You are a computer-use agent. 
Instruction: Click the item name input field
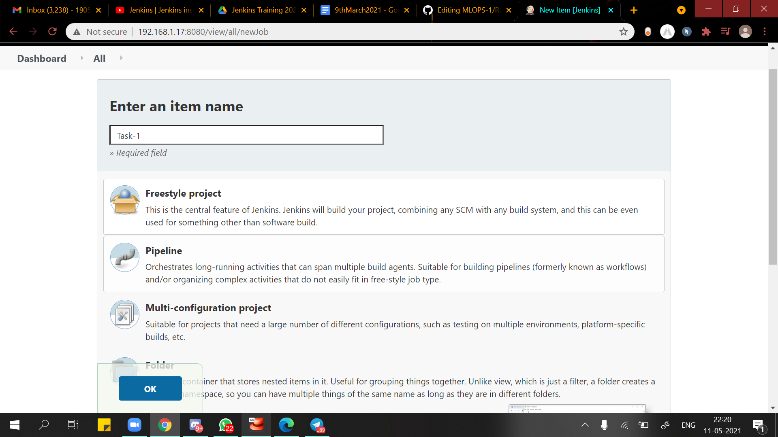point(246,135)
